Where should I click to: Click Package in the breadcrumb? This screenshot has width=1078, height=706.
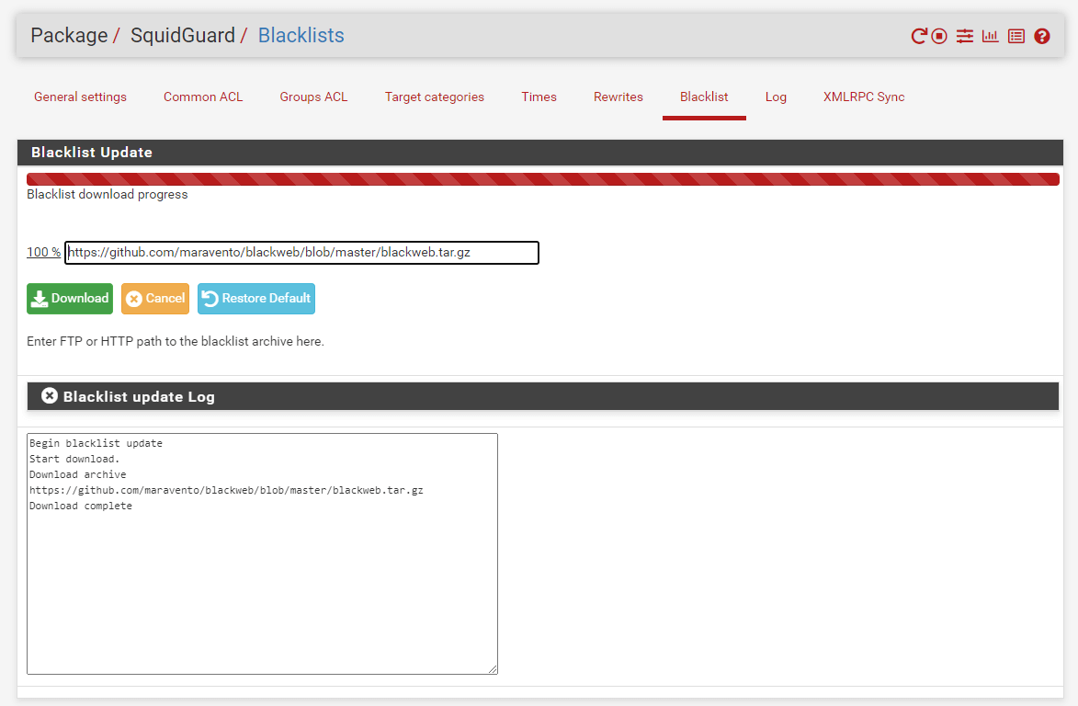tap(70, 35)
